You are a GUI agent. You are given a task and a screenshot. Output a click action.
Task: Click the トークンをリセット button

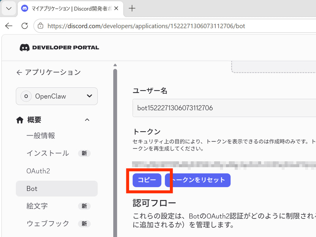198,180
